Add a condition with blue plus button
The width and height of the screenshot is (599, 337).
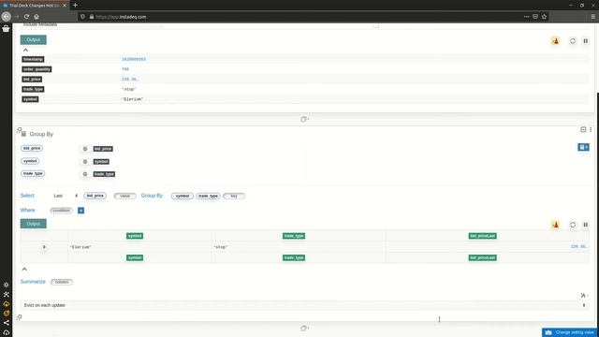[81, 211]
